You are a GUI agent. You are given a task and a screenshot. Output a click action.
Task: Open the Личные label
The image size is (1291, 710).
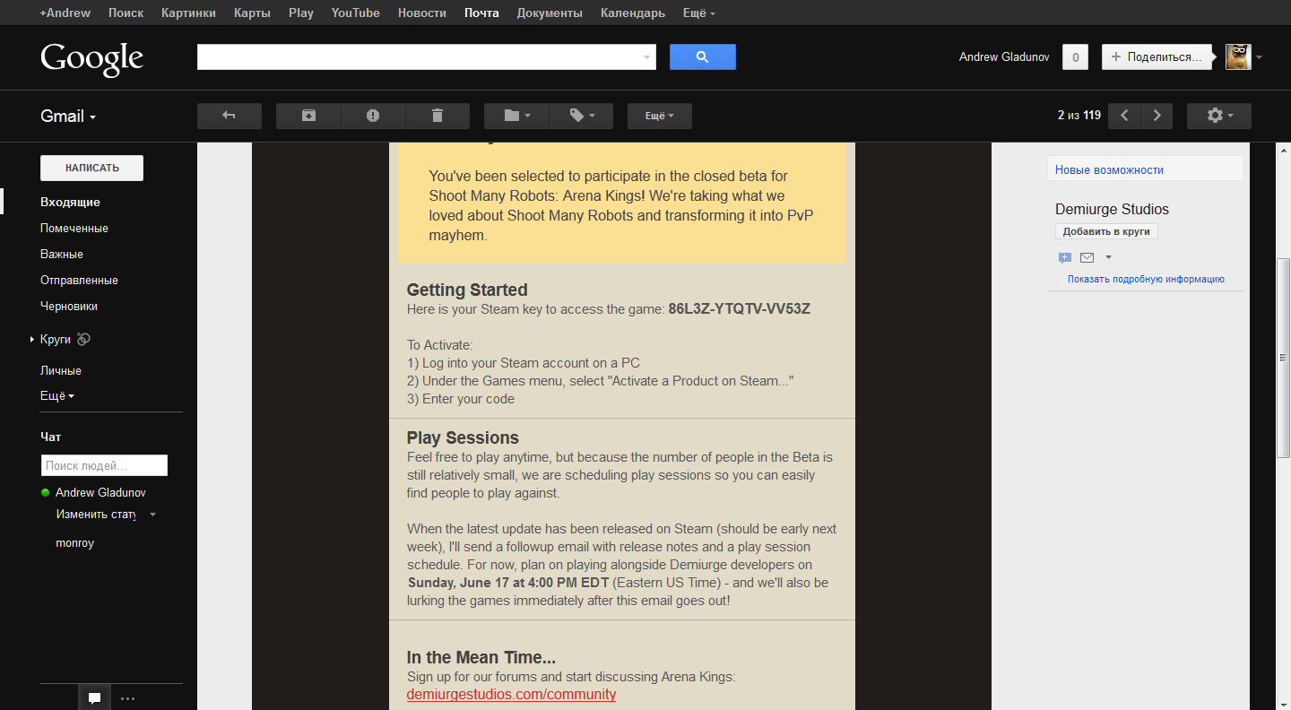(61, 371)
